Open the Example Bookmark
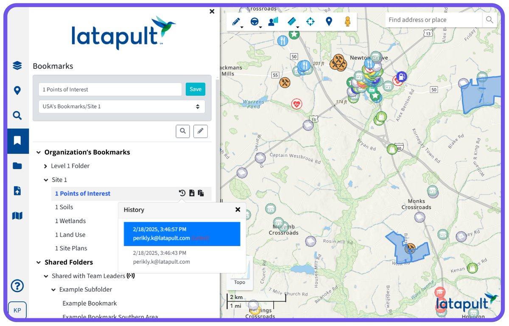The height and width of the screenshot is (326, 509). 89,303
